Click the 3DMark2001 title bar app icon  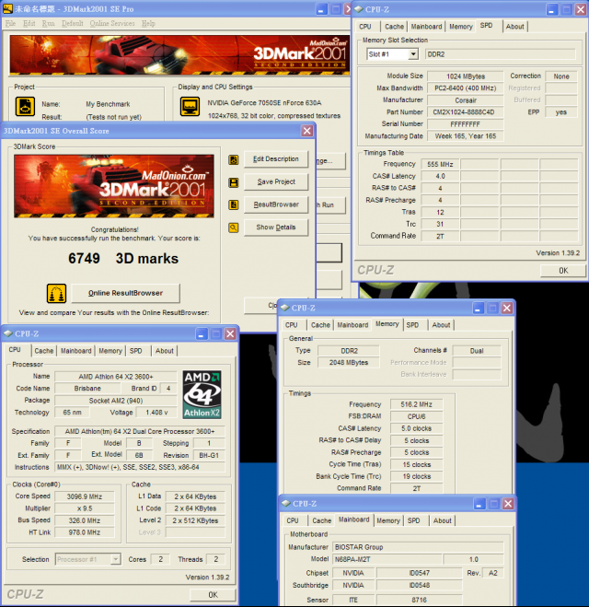7,9
